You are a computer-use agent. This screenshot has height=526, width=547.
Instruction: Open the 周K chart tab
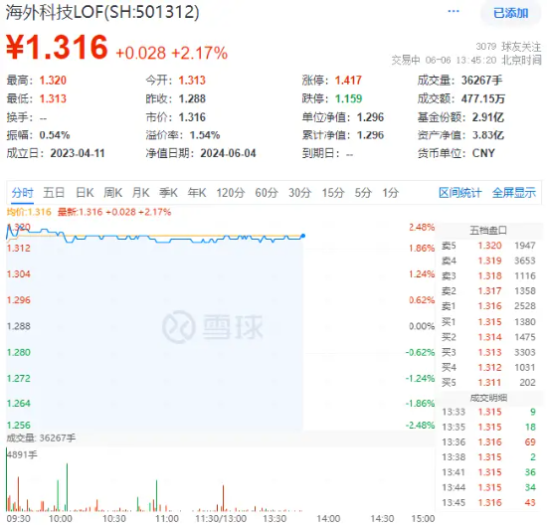click(112, 193)
